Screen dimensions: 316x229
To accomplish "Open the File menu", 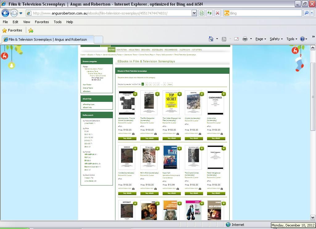I will click(x=6, y=22).
